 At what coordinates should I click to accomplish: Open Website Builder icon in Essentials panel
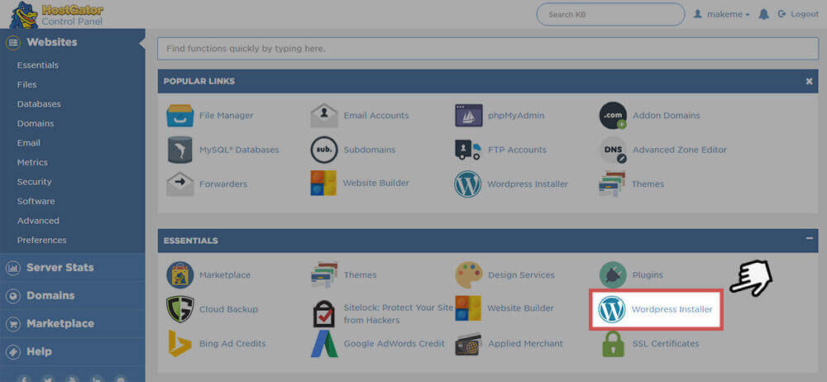pyautogui.click(x=468, y=308)
